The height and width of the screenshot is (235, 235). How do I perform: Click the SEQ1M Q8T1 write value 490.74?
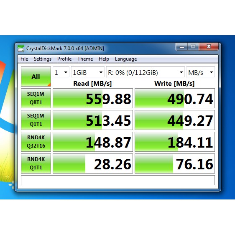pyautogui.click(x=175, y=98)
